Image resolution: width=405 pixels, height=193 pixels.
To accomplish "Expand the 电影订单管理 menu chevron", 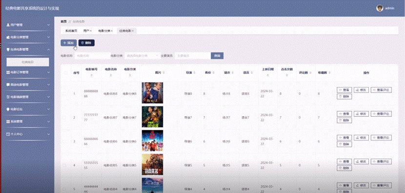I will 49,72.
